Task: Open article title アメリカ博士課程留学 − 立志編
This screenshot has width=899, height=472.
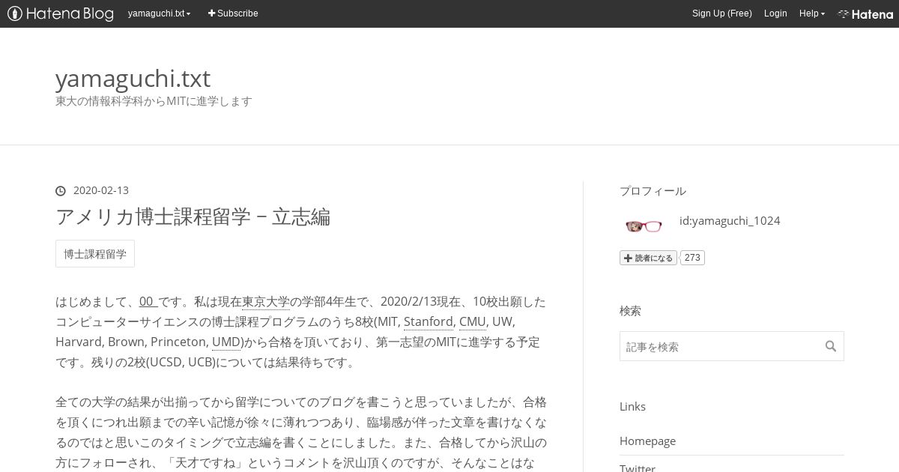Action: (193, 217)
